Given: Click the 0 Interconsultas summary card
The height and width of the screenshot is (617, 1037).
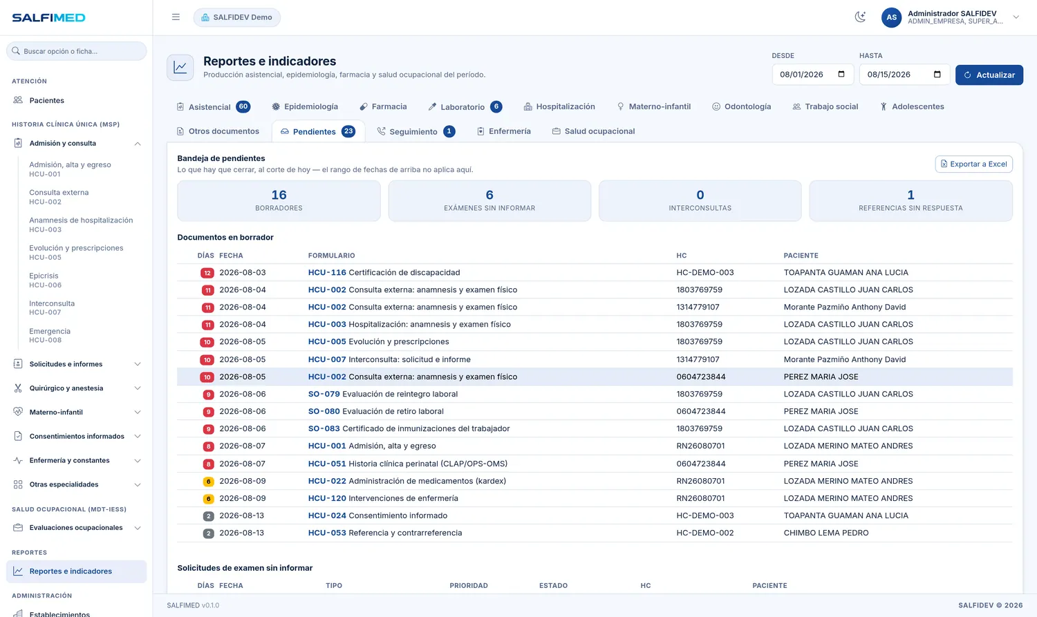Looking at the screenshot, I should (x=700, y=201).
